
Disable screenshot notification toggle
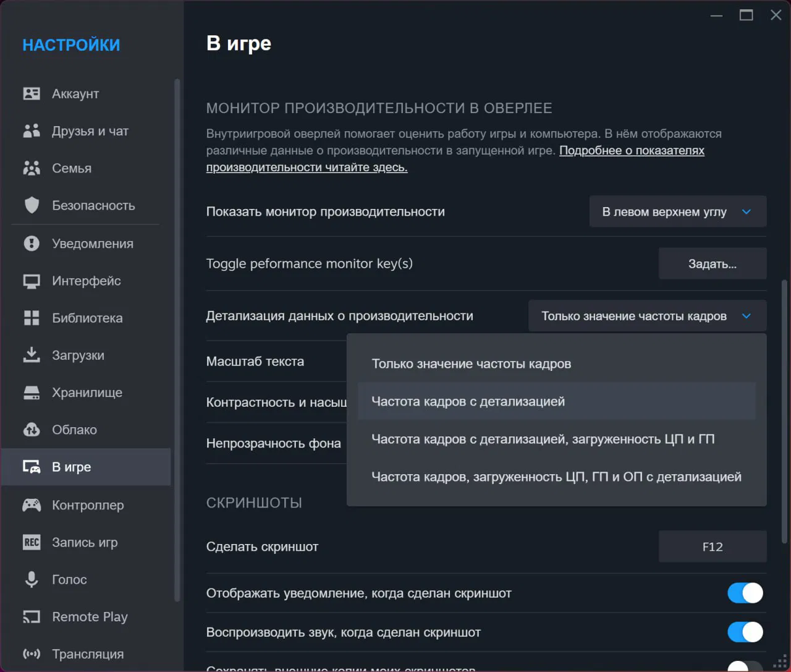coord(745,593)
